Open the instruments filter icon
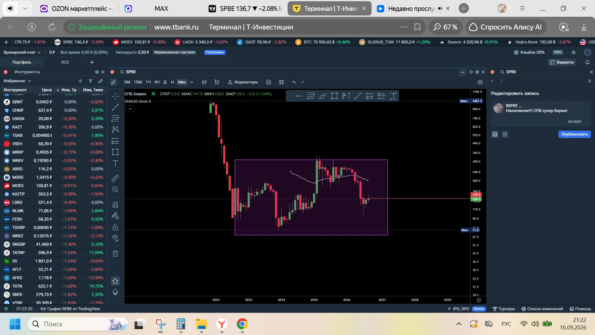Image resolution: width=595 pixels, height=335 pixels. click(x=90, y=81)
